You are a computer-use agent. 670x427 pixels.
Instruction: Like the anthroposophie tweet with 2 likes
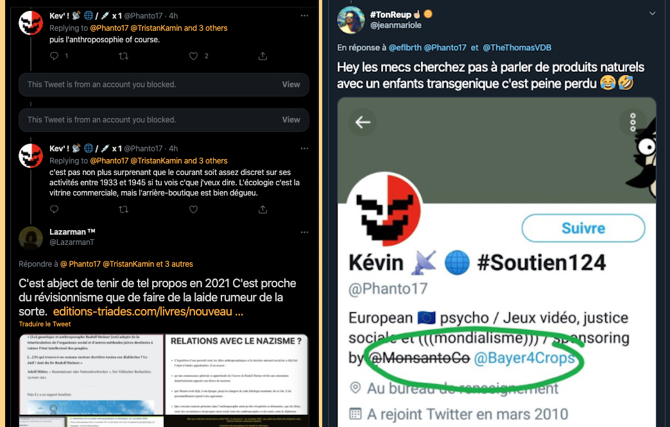tap(194, 56)
